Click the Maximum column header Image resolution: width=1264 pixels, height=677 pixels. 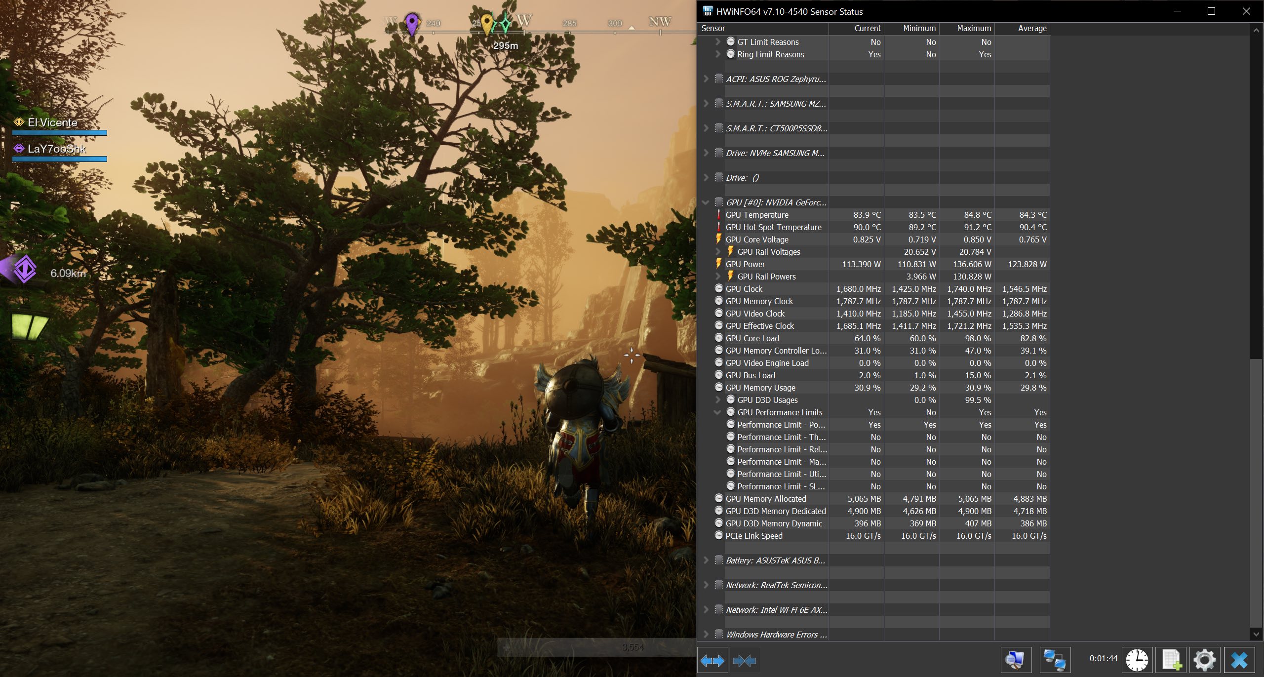tap(967, 28)
